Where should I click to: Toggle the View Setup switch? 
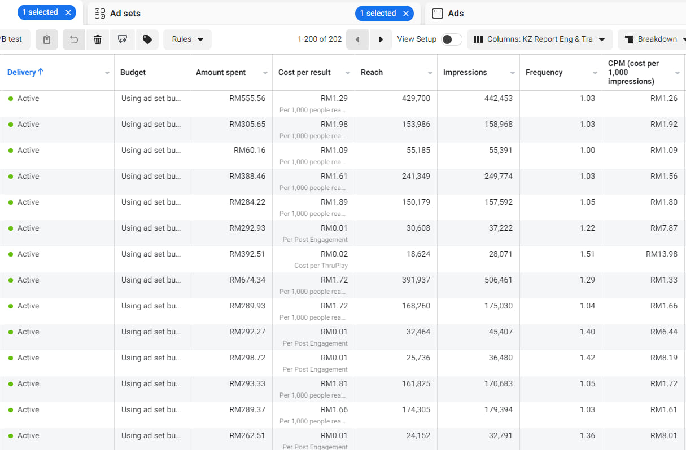tap(451, 39)
